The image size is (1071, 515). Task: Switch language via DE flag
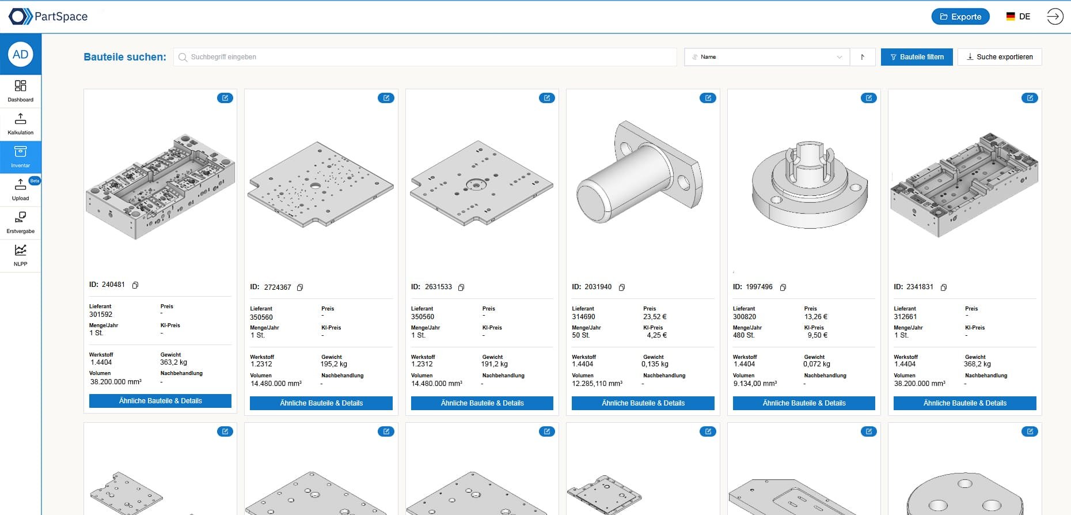[1018, 17]
